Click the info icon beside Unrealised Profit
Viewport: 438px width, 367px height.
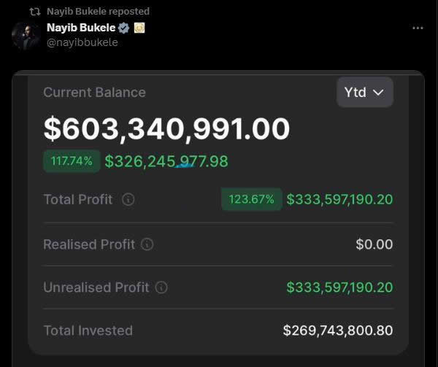(x=161, y=287)
